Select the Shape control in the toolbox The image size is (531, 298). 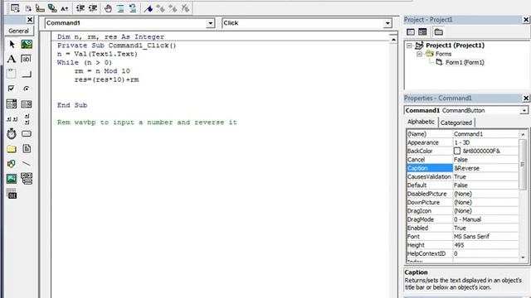point(11,164)
